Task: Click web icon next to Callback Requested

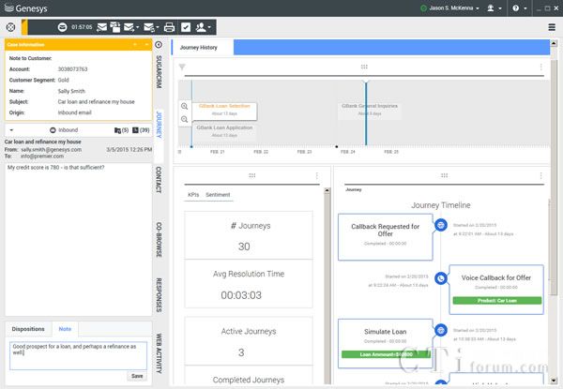Action: click(x=441, y=225)
